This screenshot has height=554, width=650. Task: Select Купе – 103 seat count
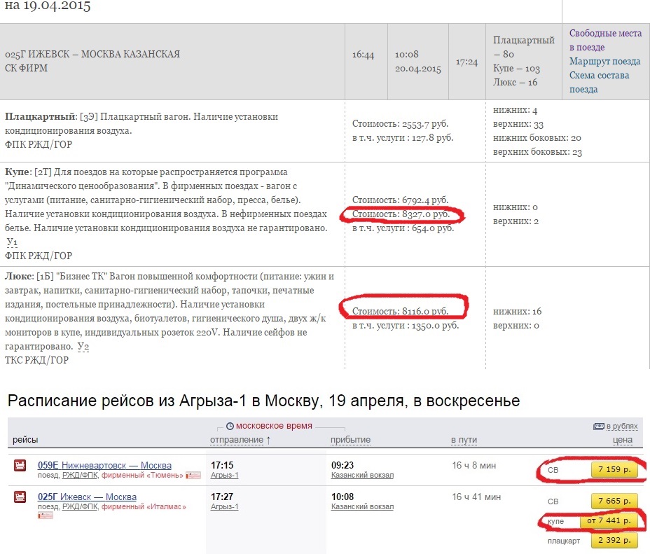click(516, 69)
